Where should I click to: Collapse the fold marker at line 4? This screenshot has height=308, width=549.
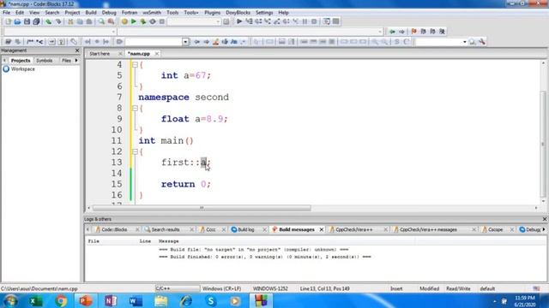click(x=135, y=65)
